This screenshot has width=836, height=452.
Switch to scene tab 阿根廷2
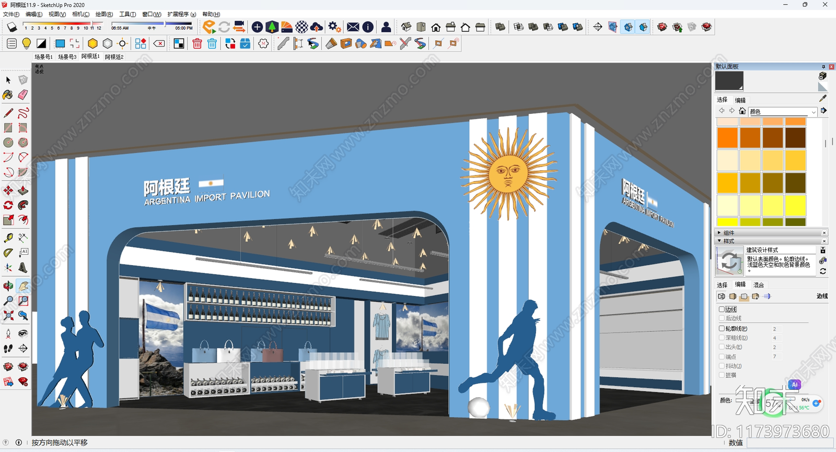click(x=114, y=57)
